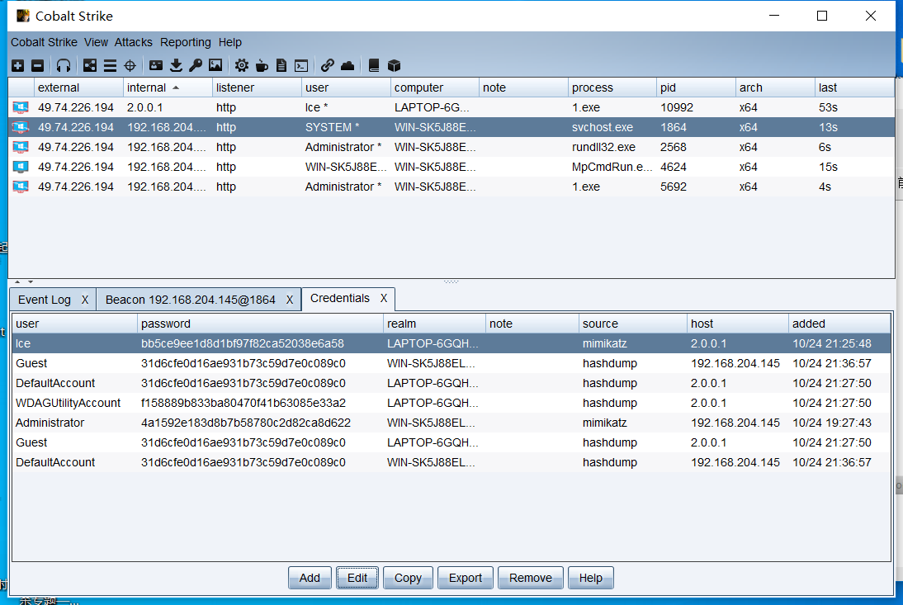Viewport: 903px width, 605px height.
Task: Sort sessions by the last column header
Action: tap(854, 87)
